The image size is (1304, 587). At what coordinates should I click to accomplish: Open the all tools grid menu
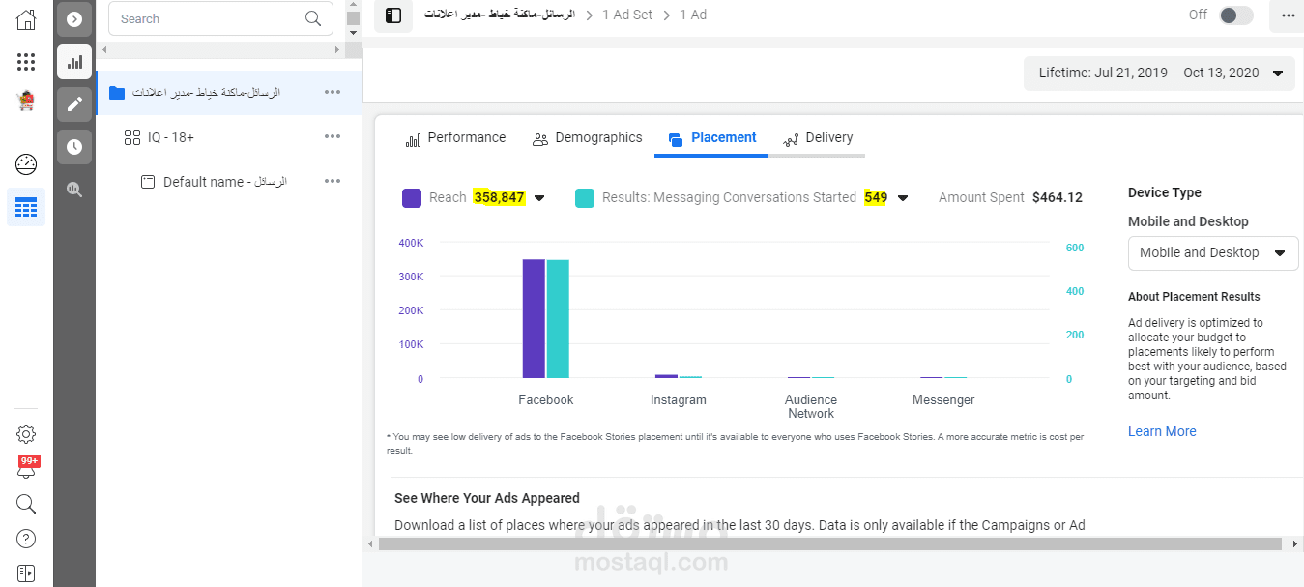coord(26,62)
